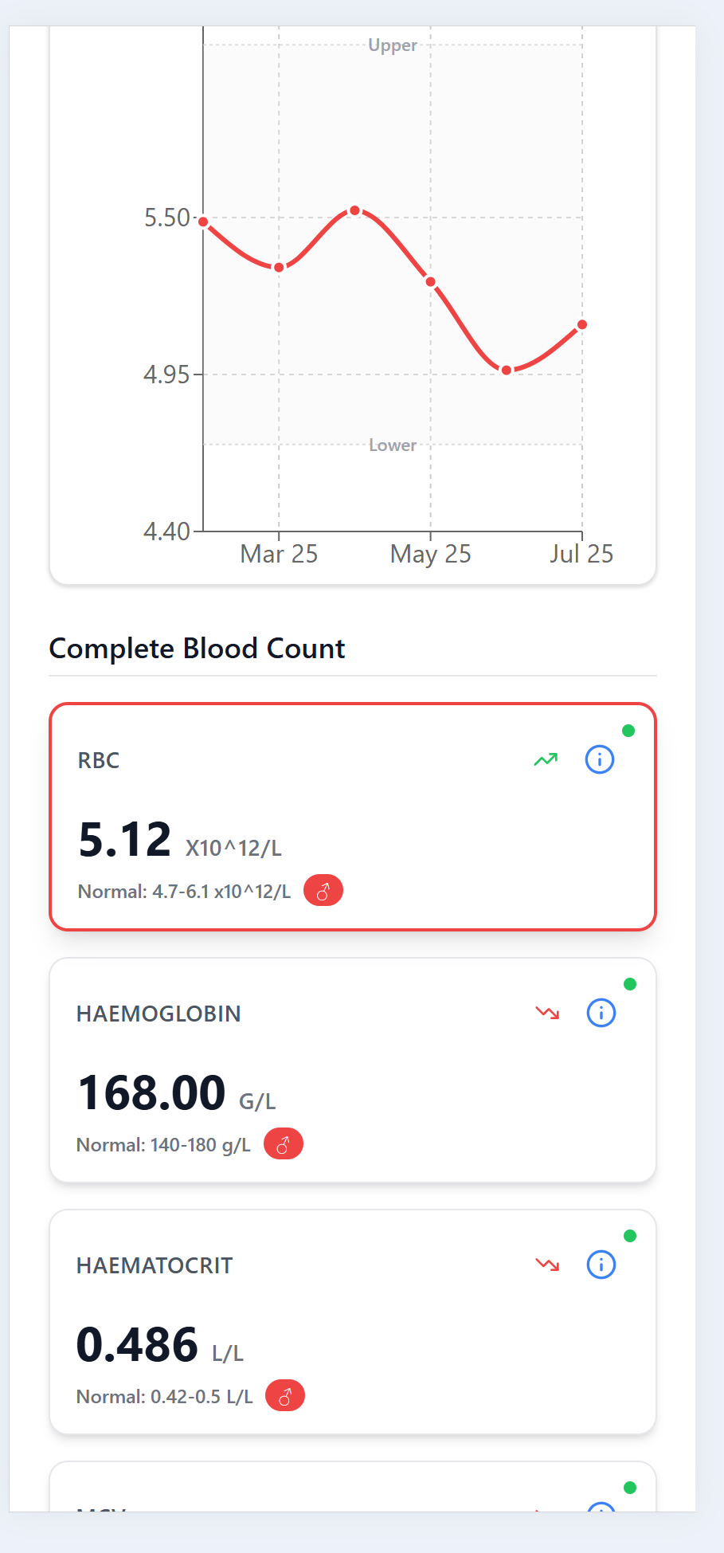Open the RBC info icon
This screenshot has width=724, height=1553.
600,759
